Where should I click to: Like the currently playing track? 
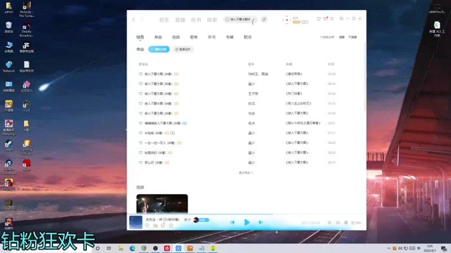[147, 225]
